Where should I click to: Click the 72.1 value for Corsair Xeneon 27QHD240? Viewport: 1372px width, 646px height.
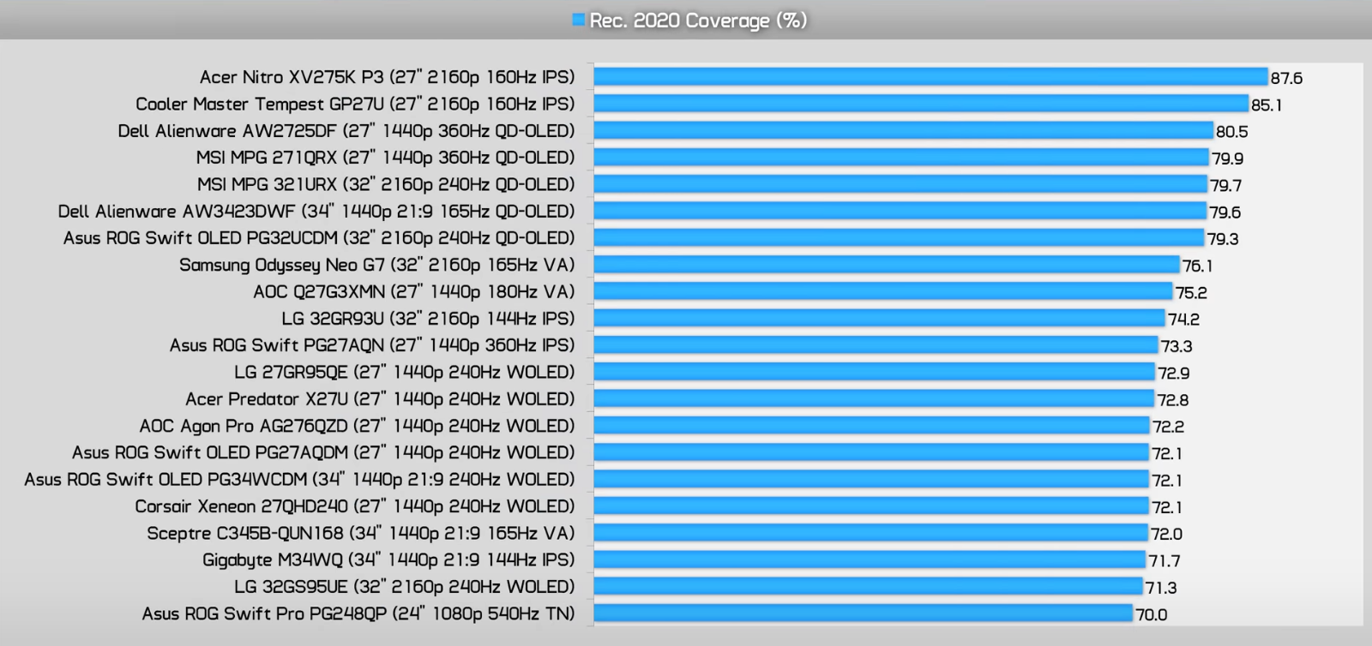[1167, 507]
